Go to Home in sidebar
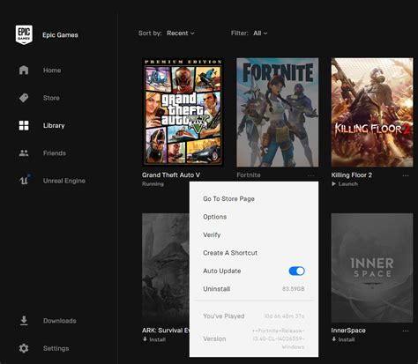The width and height of the screenshot is (418, 364). [x=52, y=71]
